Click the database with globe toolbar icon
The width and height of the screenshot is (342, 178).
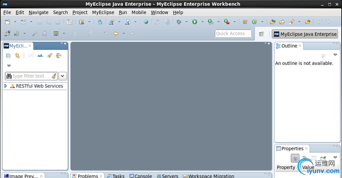[82, 22]
